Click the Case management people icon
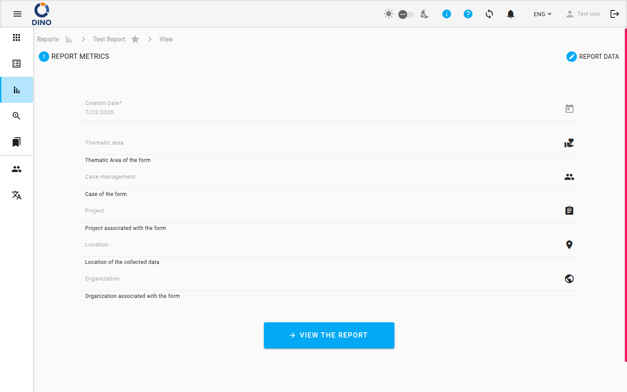 coord(569,177)
